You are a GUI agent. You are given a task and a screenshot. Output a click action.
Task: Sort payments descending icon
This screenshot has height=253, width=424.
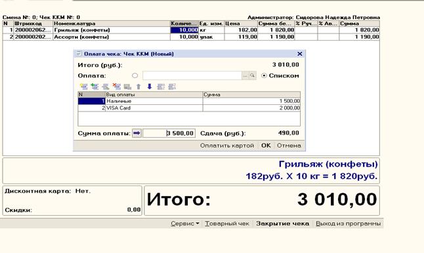click(x=172, y=87)
